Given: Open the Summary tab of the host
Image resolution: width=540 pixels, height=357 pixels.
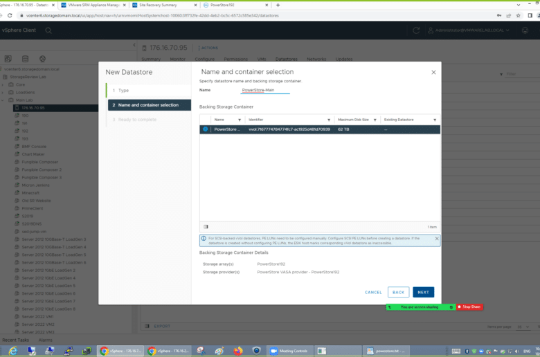Looking at the screenshot, I should click(x=151, y=59).
